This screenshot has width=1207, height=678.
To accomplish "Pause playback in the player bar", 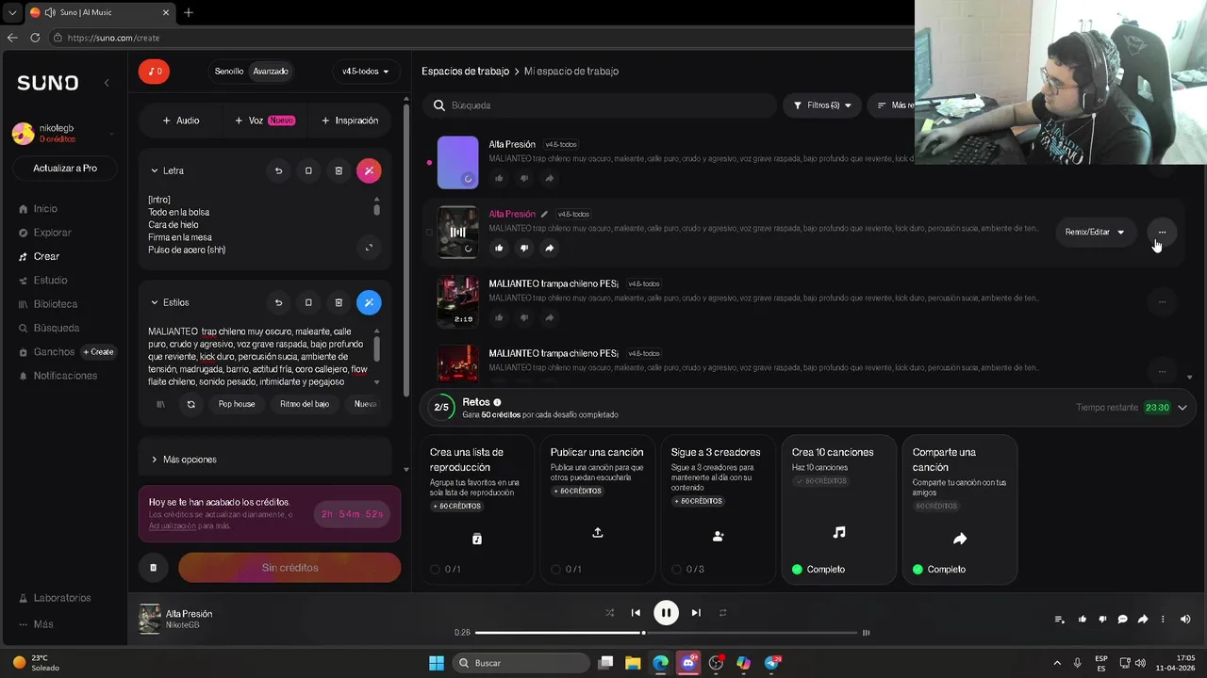I will point(666,613).
